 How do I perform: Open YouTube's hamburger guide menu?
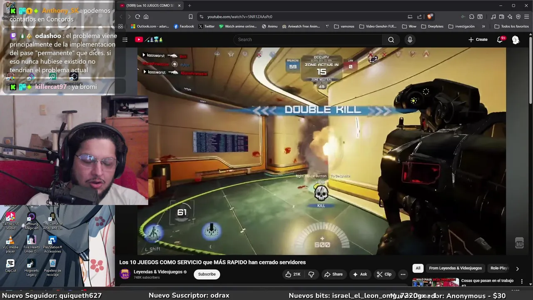[x=125, y=40]
